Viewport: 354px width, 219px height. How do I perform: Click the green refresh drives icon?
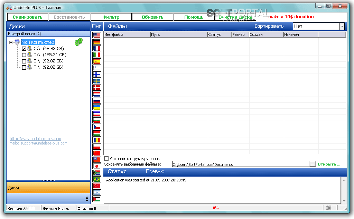(78, 42)
